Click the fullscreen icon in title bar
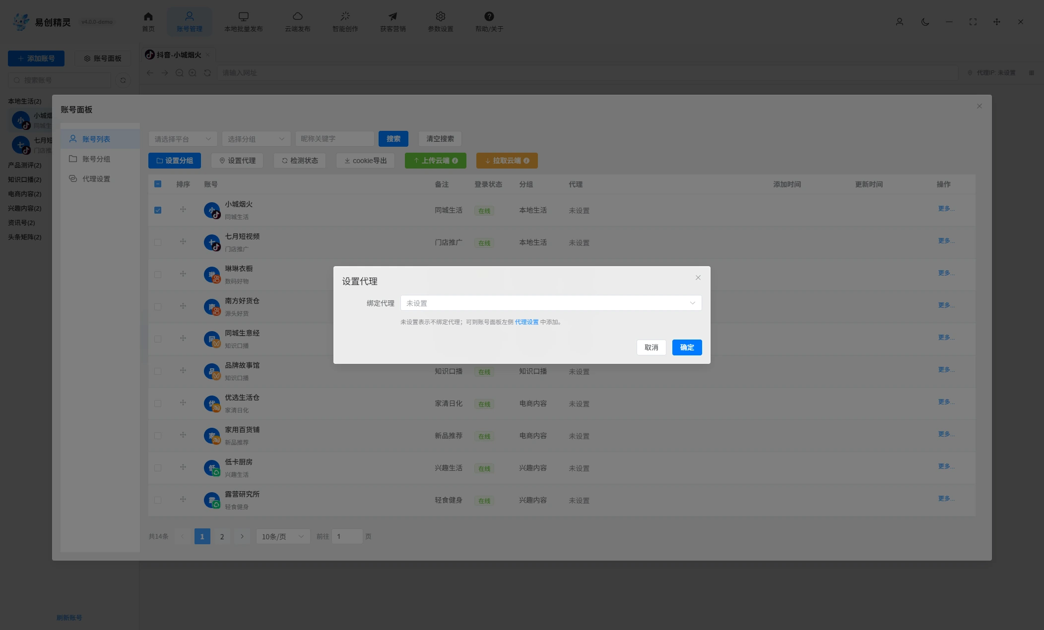The width and height of the screenshot is (1044, 630). coord(973,22)
